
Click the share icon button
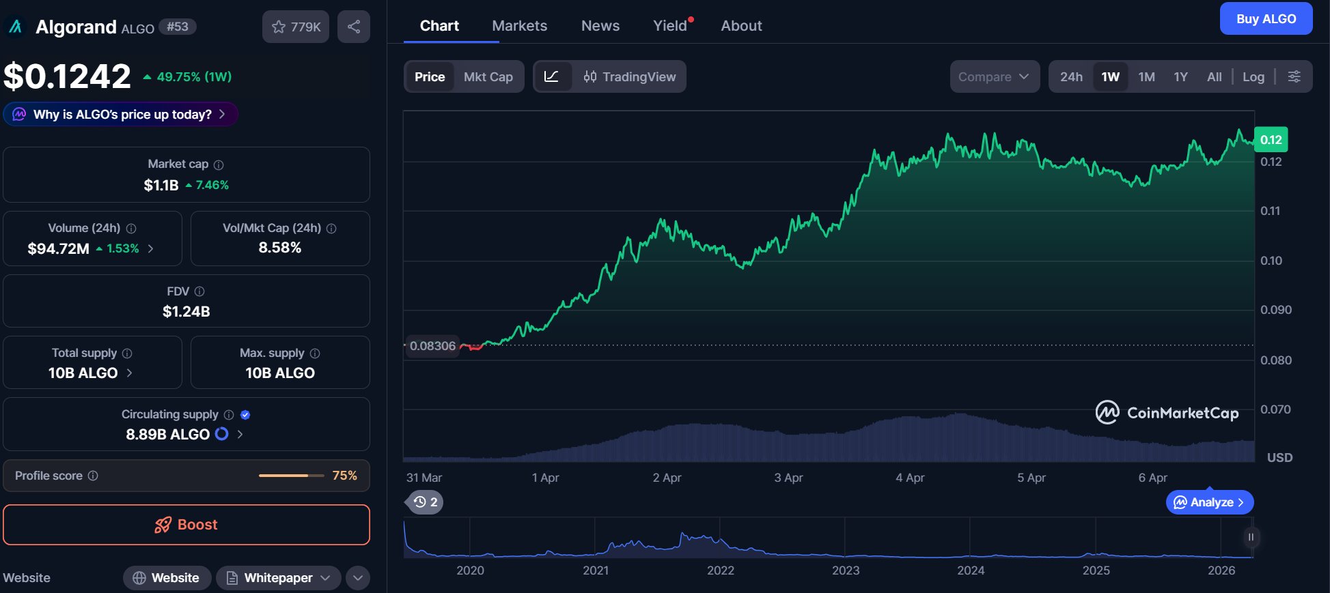click(x=353, y=27)
